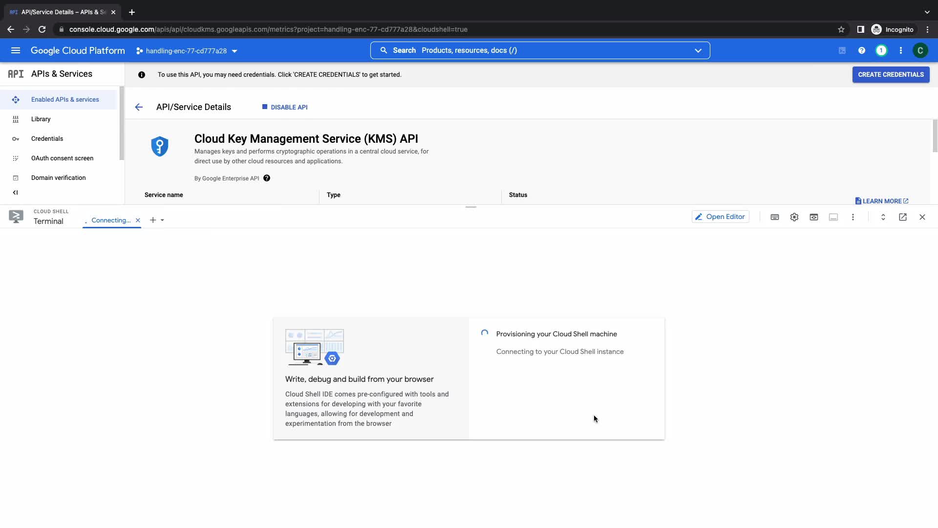Collapse the APIs & Services sidebar
Image resolution: width=938 pixels, height=528 pixels.
(15, 193)
